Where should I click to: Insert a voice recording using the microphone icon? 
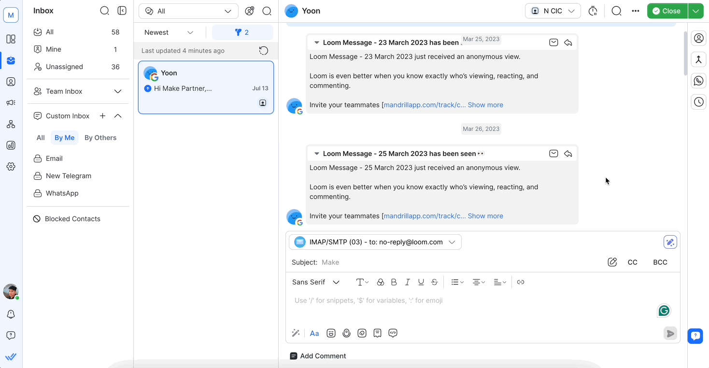346,333
